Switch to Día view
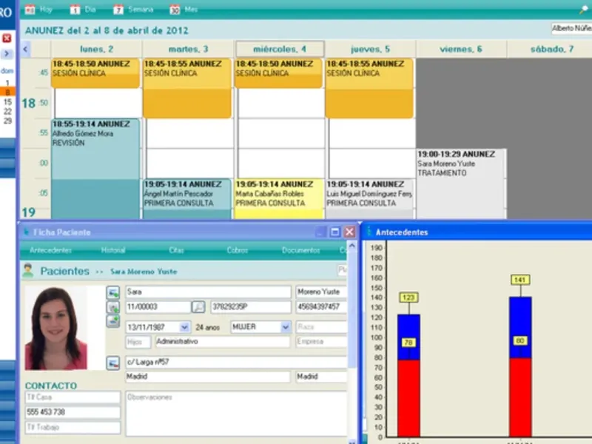Image resolution: width=592 pixels, height=444 pixels. 83,10
